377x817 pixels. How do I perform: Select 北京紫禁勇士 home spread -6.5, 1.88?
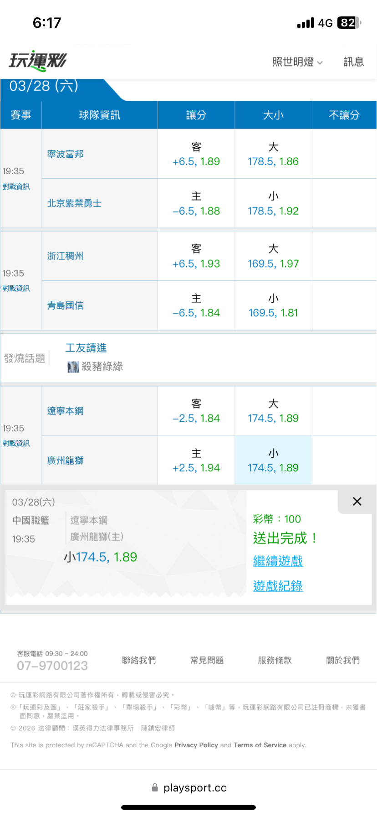click(196, 203)
